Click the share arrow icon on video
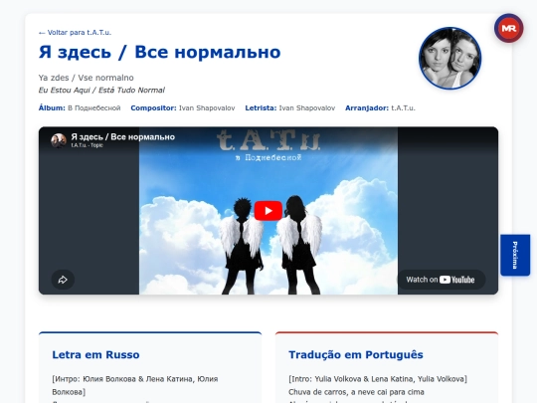The image size is (537, 403). [63, 280]
